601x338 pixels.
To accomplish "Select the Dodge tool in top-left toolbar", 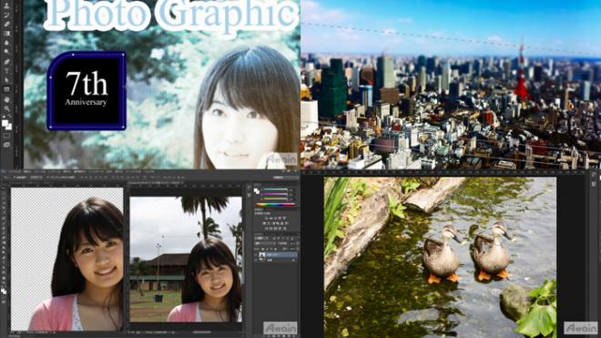I will pyautogui.click(x=6, y=51).
